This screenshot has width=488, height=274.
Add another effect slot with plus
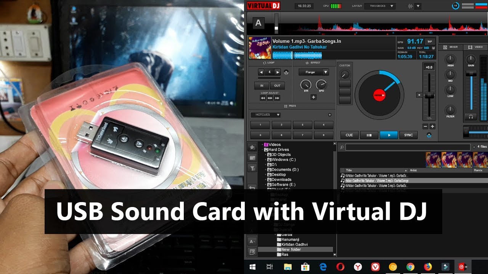[313, 97]
